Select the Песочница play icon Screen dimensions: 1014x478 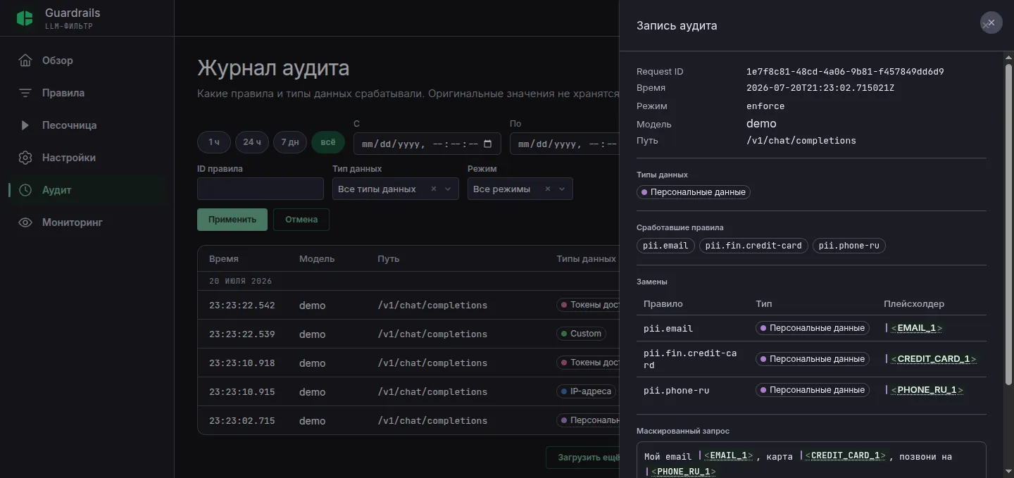coord(25,125)
